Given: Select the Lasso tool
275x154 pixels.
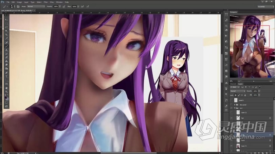Looking at the screenshot, I should click(6, 27).
